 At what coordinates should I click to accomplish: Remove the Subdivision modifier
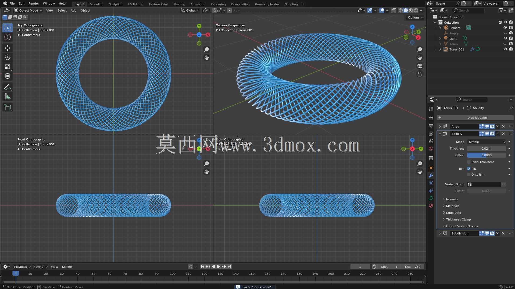point(503,233)
